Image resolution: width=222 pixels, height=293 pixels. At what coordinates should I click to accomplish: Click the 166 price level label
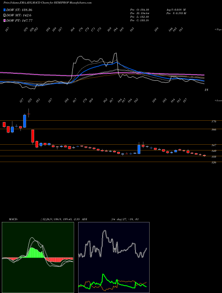pos(214,130)
